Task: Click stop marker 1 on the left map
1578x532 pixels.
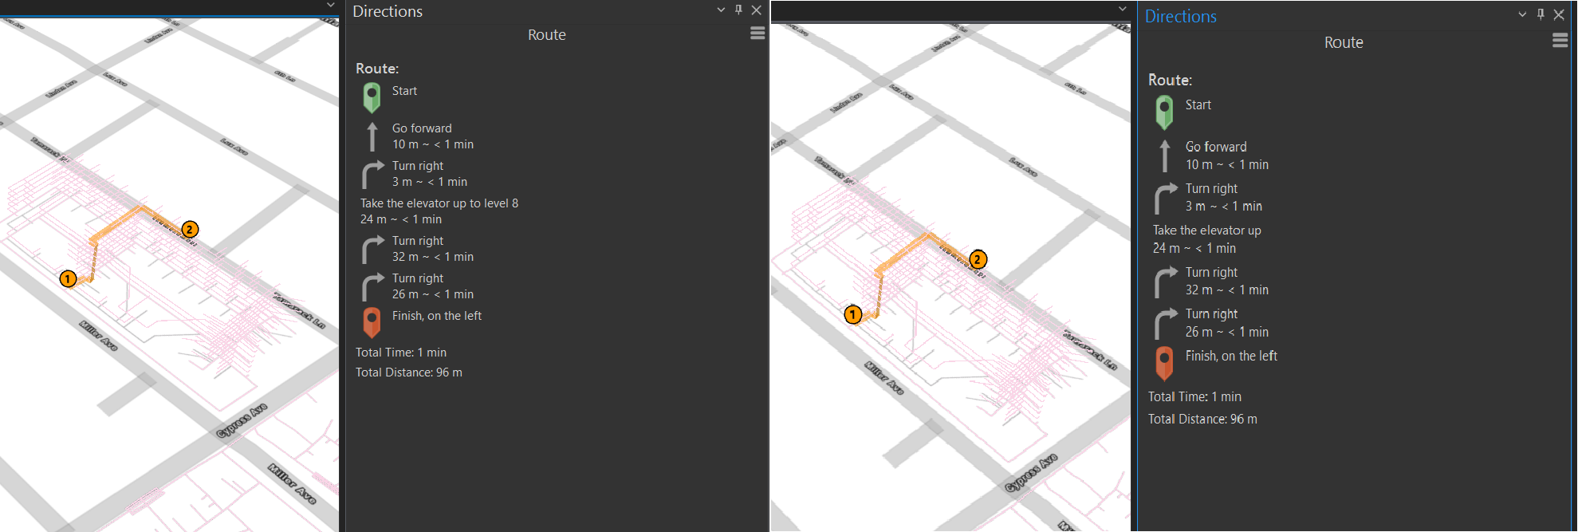Action: click(x=69, y=278)
